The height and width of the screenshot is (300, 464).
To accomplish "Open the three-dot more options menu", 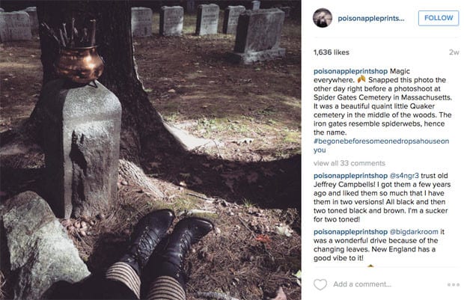I will [453, 284].
